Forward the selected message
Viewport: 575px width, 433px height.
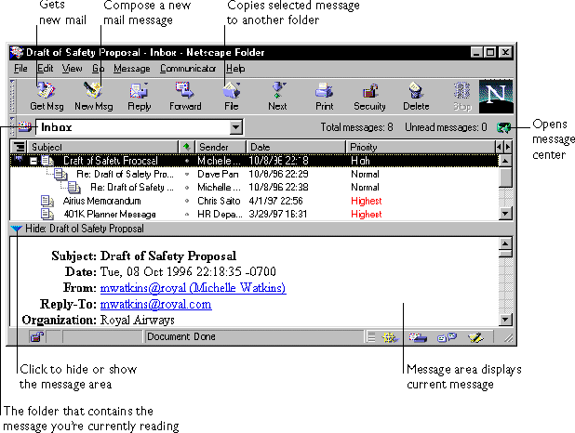point(184,95)
